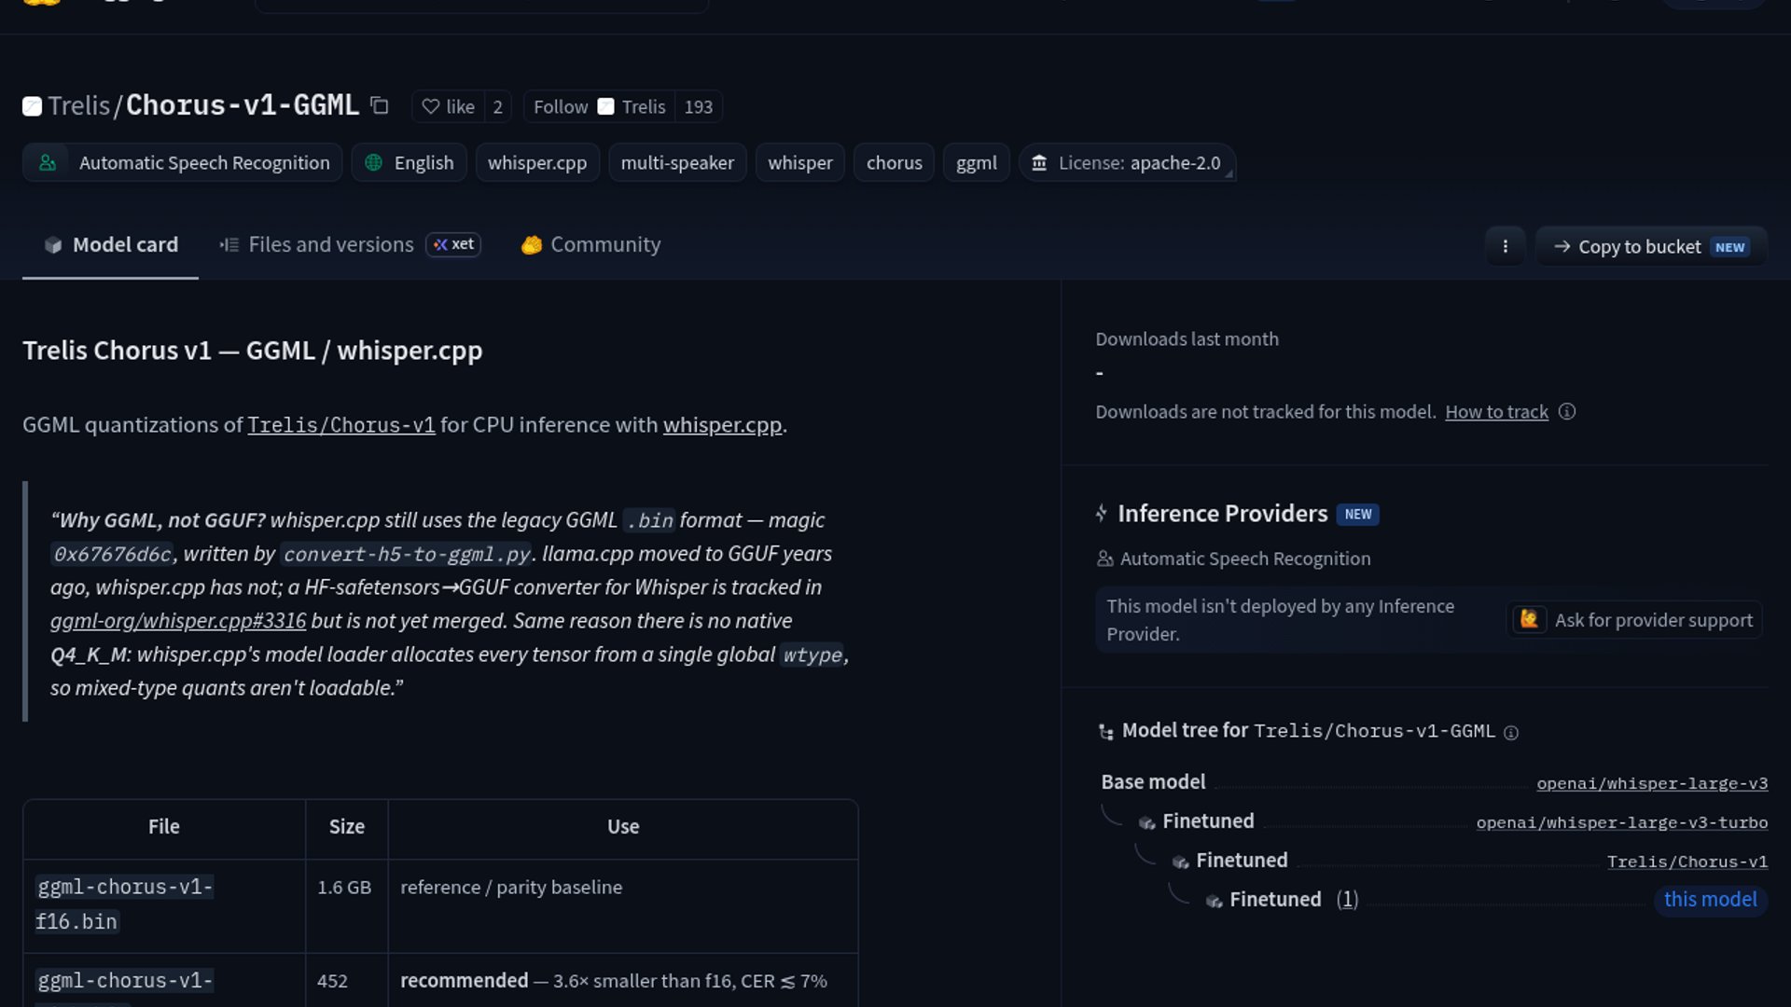Select the ggml tag
Screen dimensions: 1791x1007
pos(977,162)
